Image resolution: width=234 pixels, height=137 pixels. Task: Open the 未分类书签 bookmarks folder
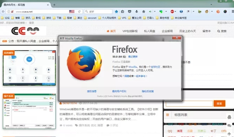(179, 18)
